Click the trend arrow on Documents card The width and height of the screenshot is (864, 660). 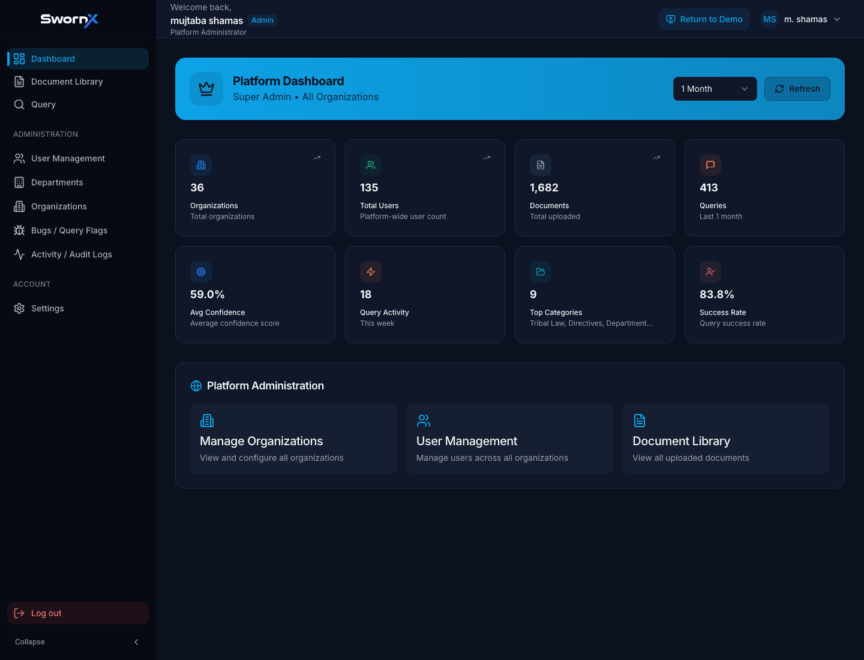(656, 158)
